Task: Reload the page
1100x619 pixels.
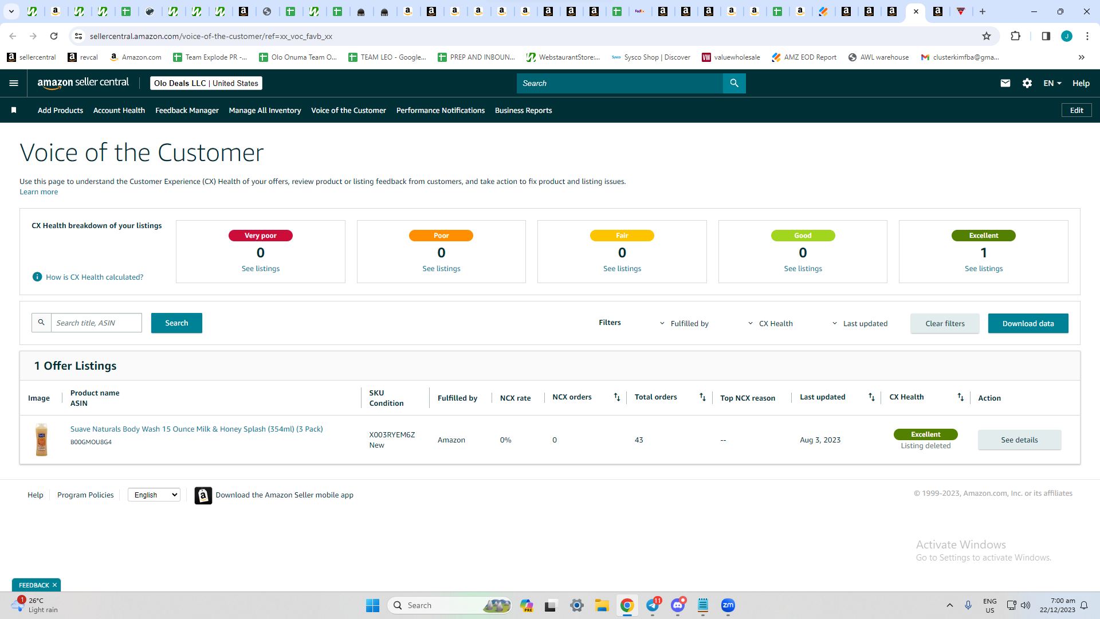Action: pyautogui.click(x=54, y=36)
